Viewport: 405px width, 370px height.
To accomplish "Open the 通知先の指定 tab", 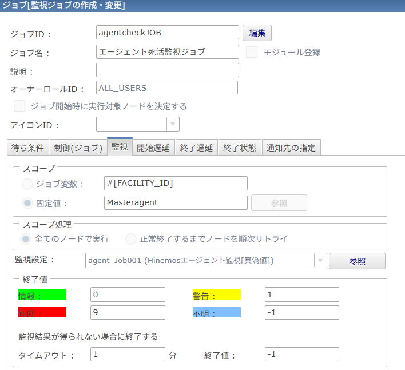I will (x=291, y=148).
